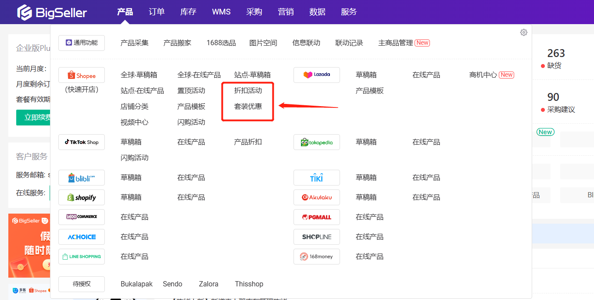Screen dimensions: 594x300
Task: Open 套装优惠 under Shopee
Action: point(248,107)
